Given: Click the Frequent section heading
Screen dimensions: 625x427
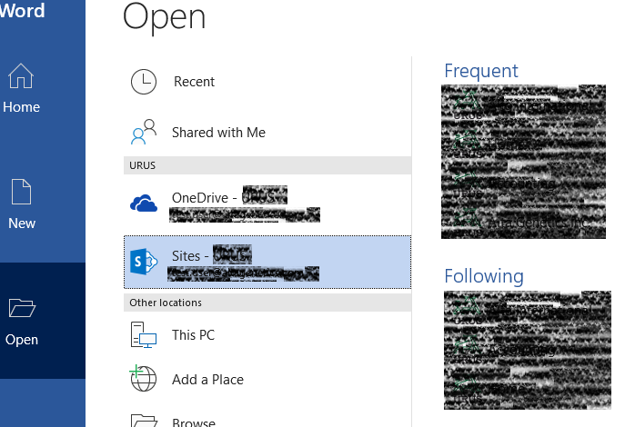Looking at the screenshot, I should 481,71.
